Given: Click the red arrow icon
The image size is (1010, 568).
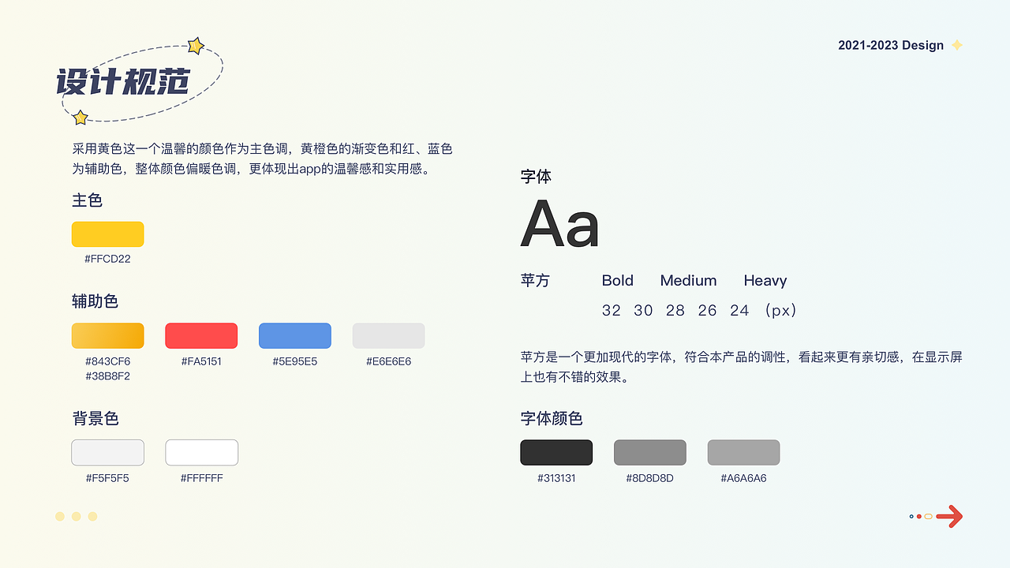Looking at the screenshot, I should (x=949, y=516).
